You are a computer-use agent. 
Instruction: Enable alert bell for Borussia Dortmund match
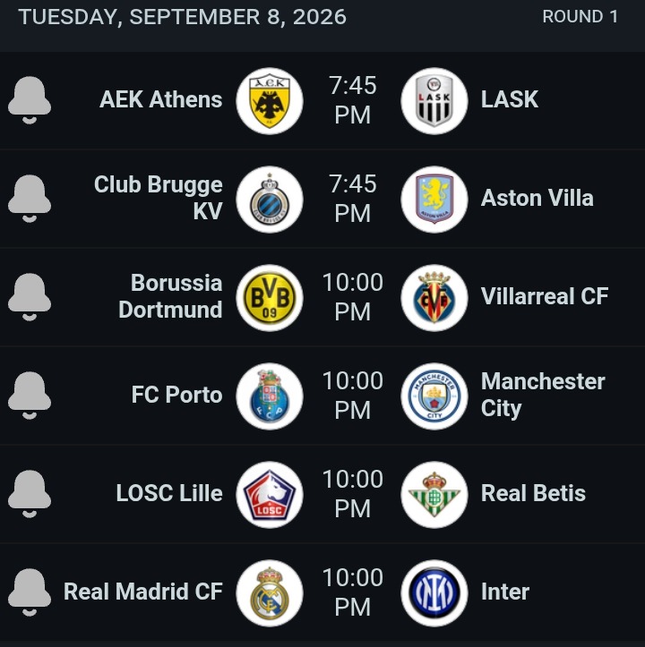(30, 297)
